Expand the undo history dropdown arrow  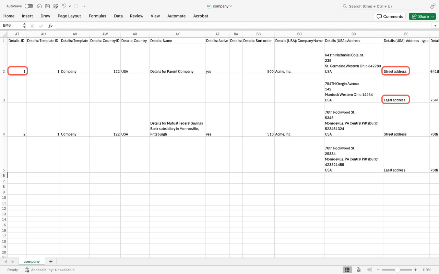[70, 6]
